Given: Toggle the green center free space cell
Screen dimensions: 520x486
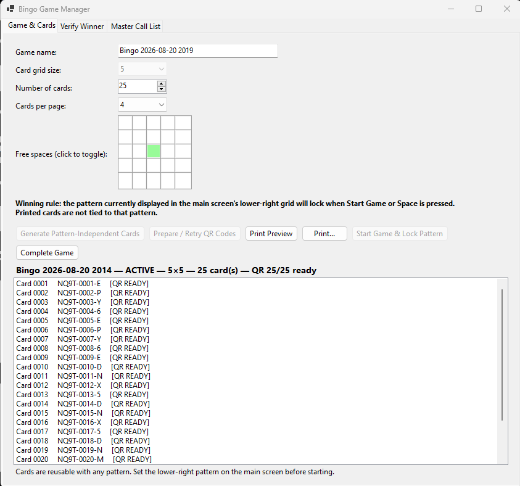Looking at the screenshot, I should click(154, 151).
